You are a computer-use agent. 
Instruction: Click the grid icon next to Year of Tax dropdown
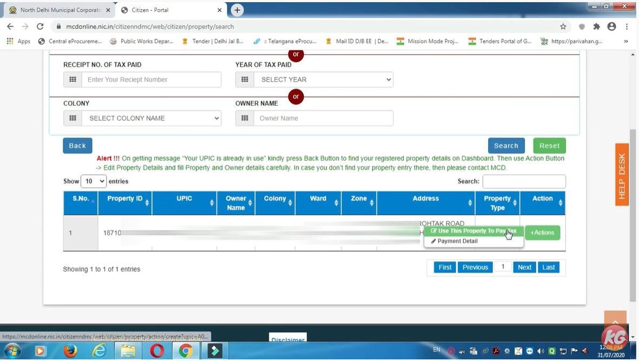(245, 79)
